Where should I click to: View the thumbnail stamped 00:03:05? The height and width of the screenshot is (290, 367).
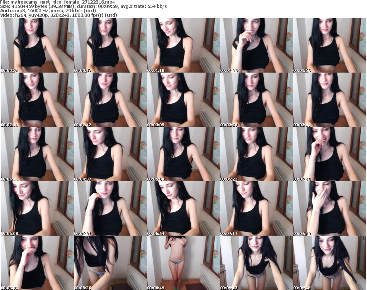point(183,100)
